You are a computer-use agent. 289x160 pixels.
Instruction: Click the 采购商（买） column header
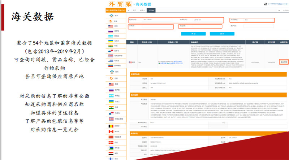coord(174,42)
